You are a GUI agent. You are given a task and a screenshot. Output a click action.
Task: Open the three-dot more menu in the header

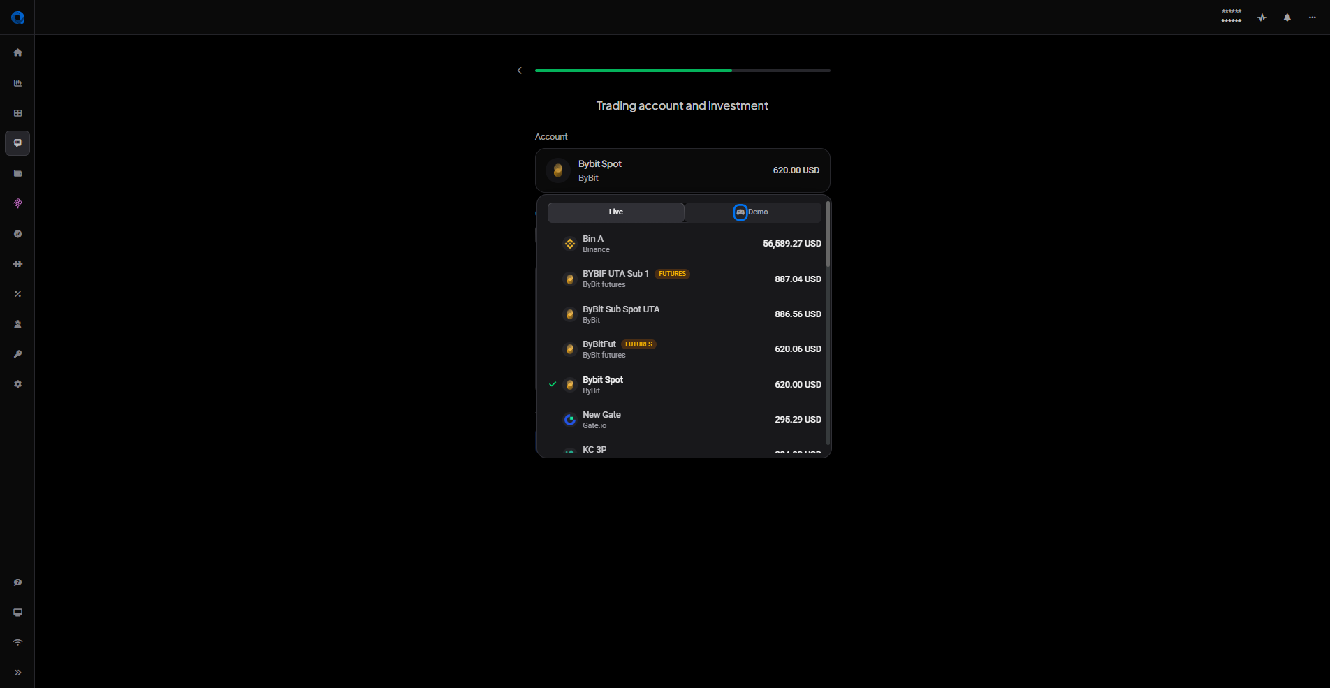(x=1313, y=17)
